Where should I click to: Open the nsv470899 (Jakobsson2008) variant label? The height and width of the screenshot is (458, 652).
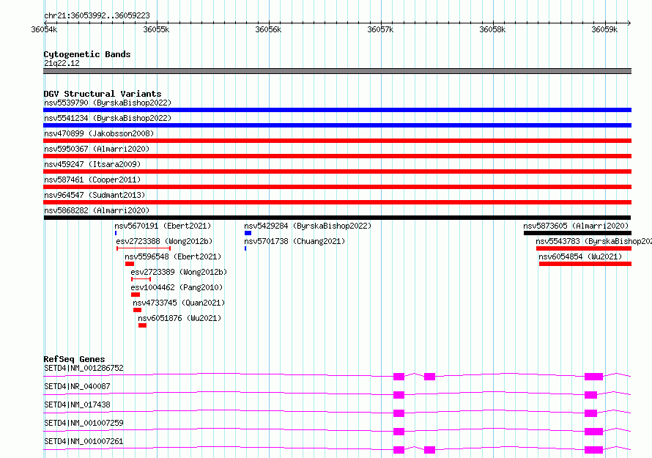(x=99, y=133)
